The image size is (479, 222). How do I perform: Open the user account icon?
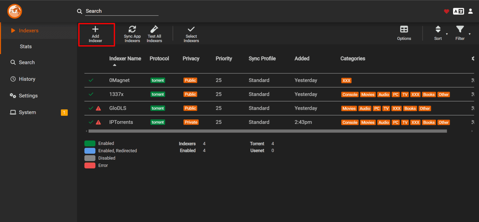(471, 11)
